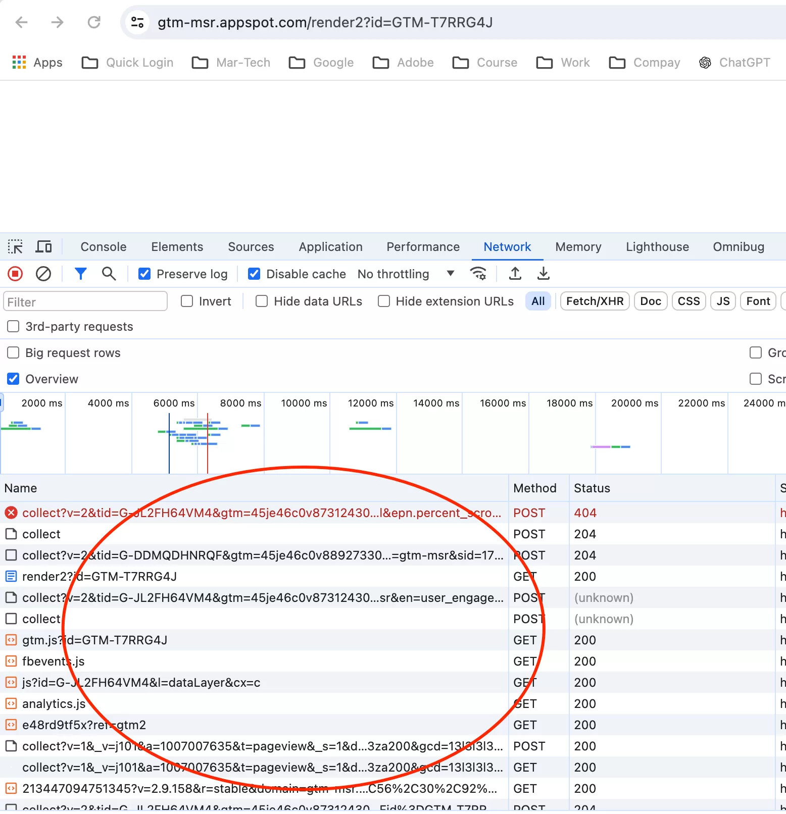The width and height of the screenshot is (786, 814).
Task: Filter by JS requests
Action: coord(723,301)
